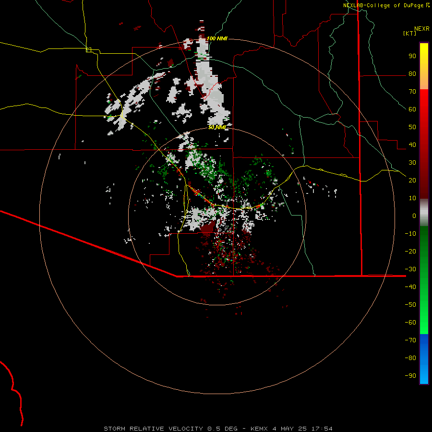The height and width of the screenshot is (432, 432).
Task: Click the -60 value on velocity scale
Action: pyautogui.click(x=410, y=323)
